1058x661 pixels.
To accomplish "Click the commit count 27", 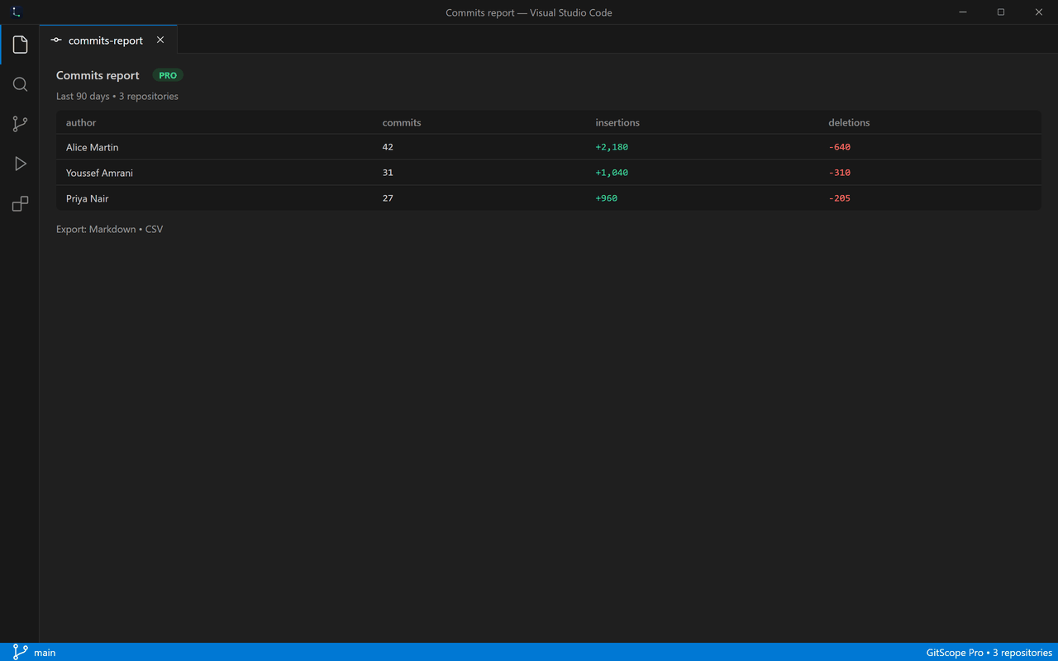I will (388, 198).
